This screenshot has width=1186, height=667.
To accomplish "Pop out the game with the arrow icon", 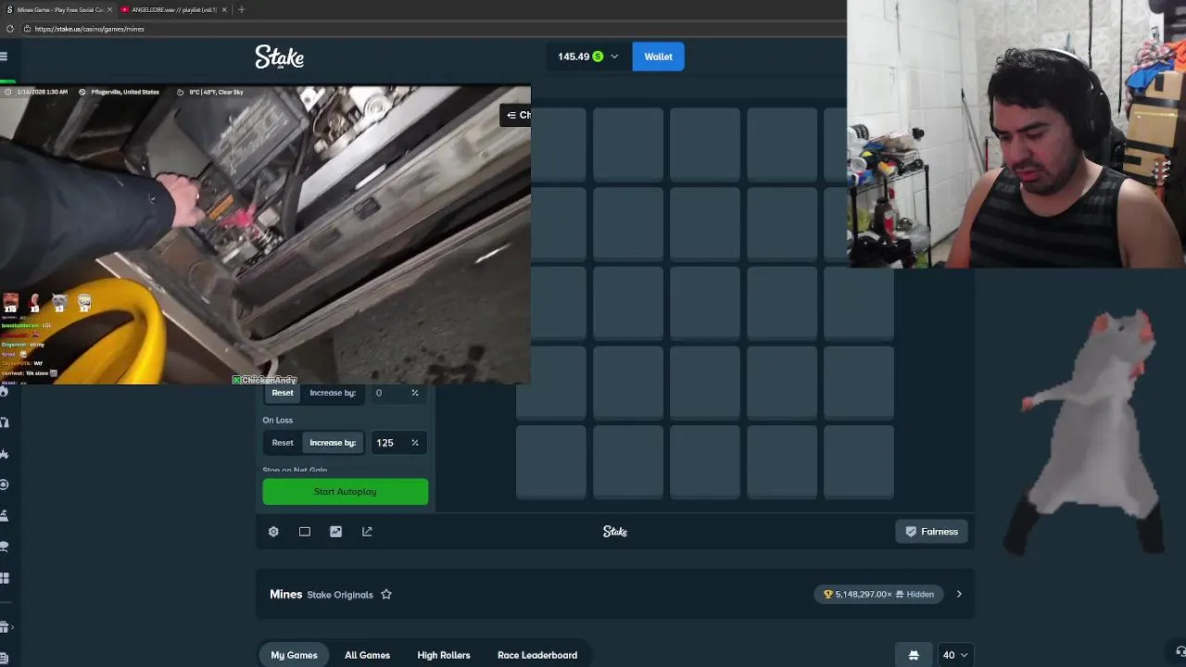I will (367, 532).
